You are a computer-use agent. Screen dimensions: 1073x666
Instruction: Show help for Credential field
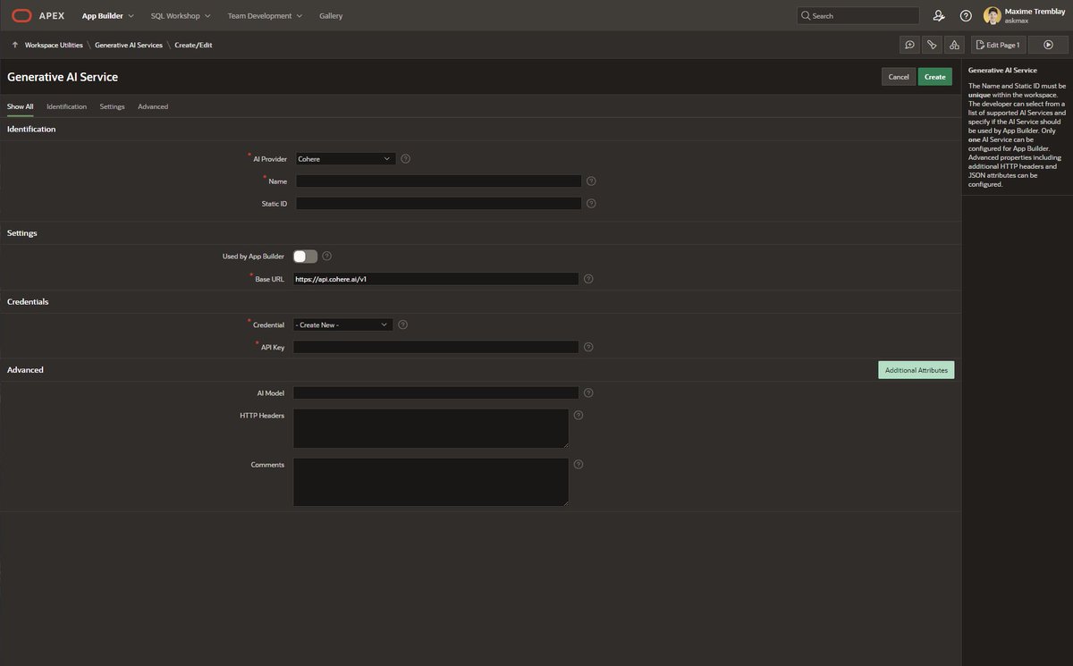pos(403,325)
